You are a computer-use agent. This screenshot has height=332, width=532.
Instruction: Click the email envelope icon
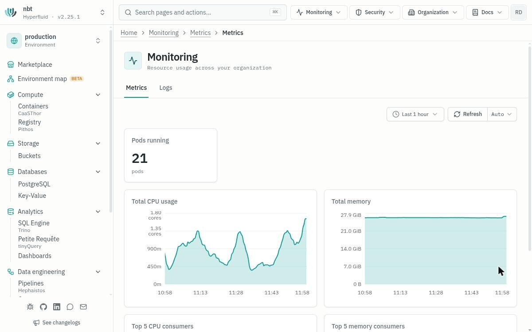pyautogui.click(x=83, y=307)
